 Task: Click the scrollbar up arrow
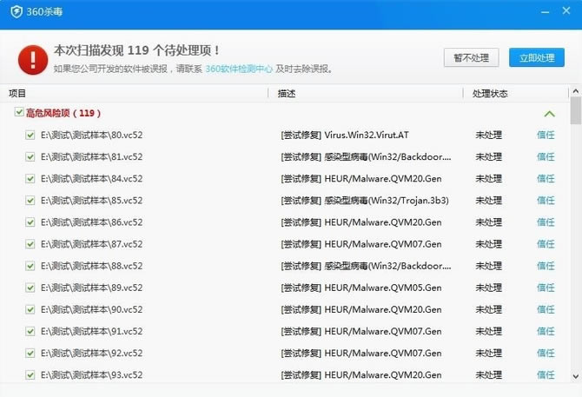coord(576,91)
